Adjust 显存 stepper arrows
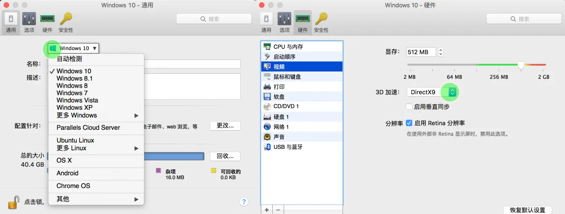Screen dimensions: 565x214 [x=441, y=52]
